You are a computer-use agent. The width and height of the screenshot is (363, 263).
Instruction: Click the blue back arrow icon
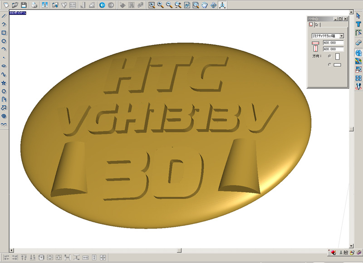pyautogui.click(x=102, y=5)
